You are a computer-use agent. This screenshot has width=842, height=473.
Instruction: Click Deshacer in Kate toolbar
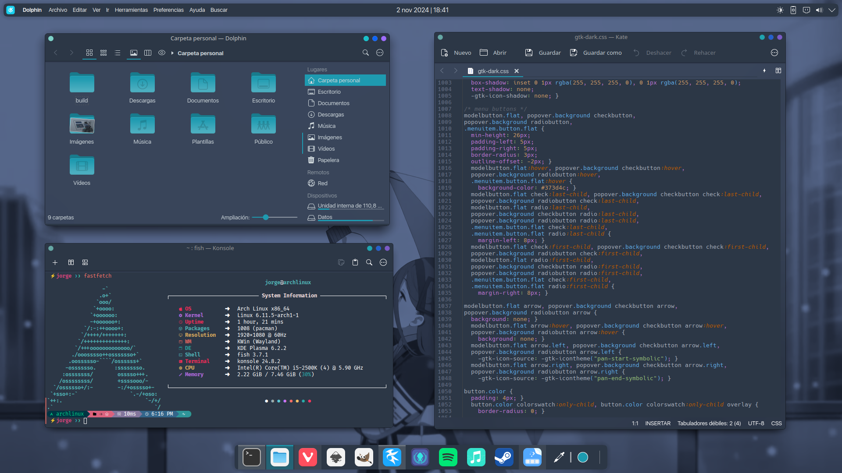click(652, 53)
